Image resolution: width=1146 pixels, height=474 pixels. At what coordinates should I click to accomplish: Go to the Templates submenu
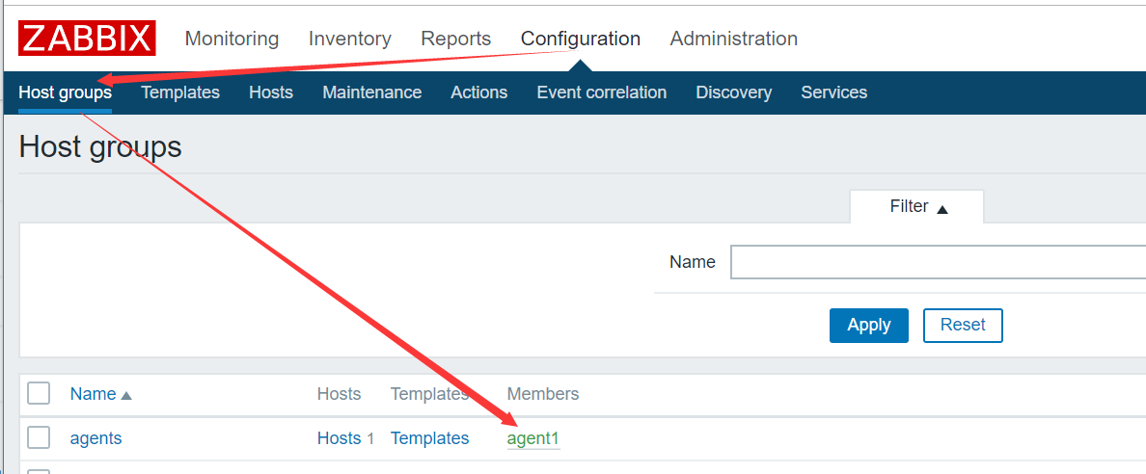[x=180, y=92]
